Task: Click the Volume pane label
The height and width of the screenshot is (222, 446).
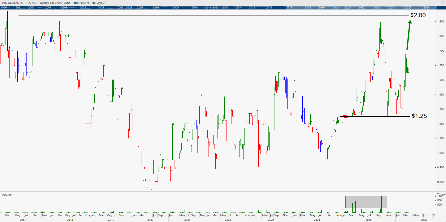Action: (x=6, y=195)
